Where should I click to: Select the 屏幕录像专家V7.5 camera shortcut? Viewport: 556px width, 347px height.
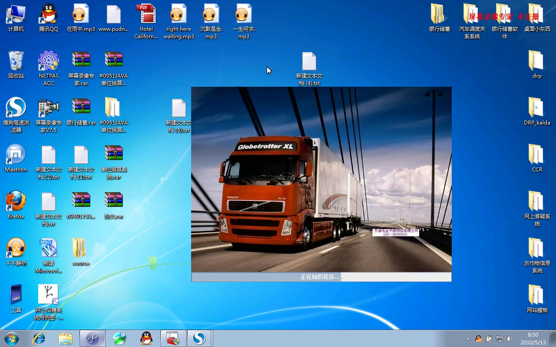click(x=49, y=115)
